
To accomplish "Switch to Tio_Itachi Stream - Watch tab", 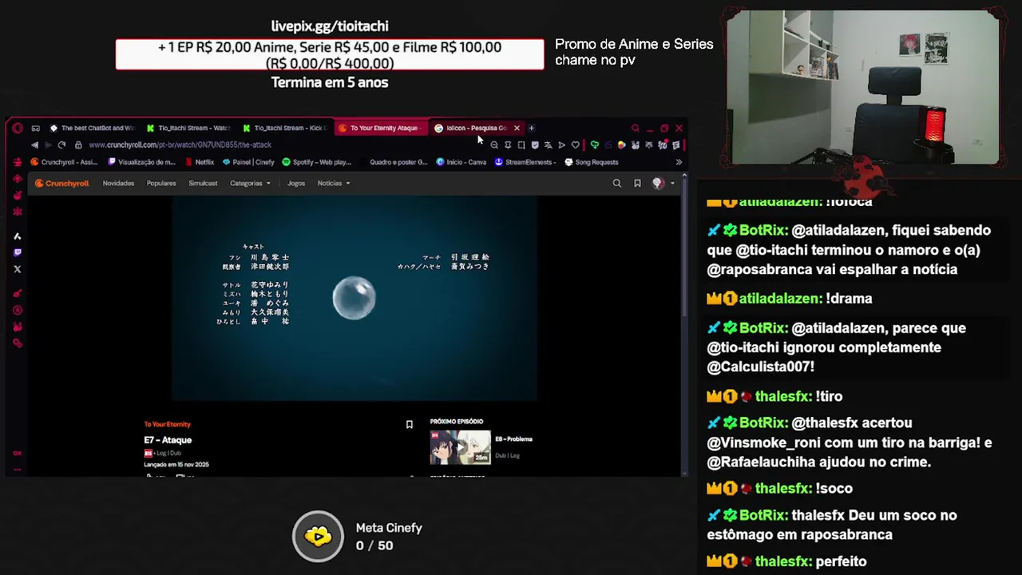I will click(188, 128).
